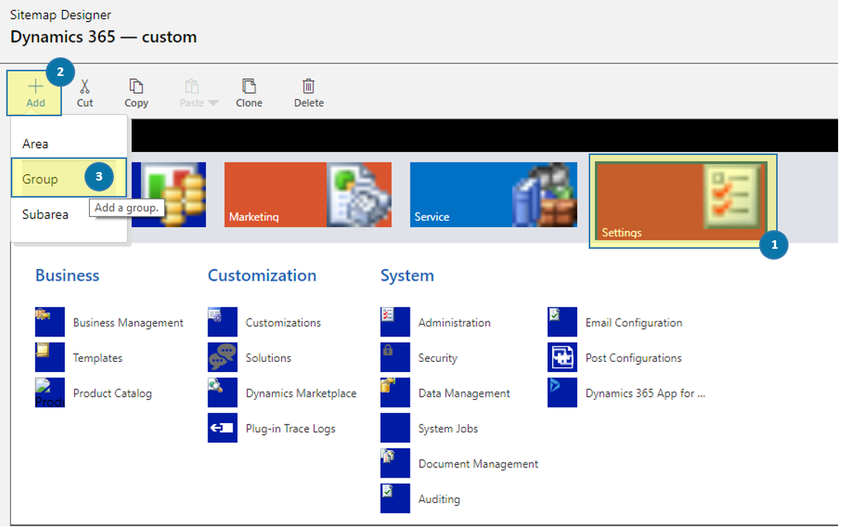Select the Data Management label

[464, 393]
